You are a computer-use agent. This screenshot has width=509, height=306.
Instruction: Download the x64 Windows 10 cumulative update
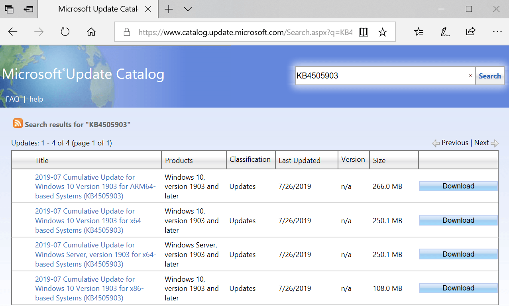pyautogui.click(x=458, y=220)
